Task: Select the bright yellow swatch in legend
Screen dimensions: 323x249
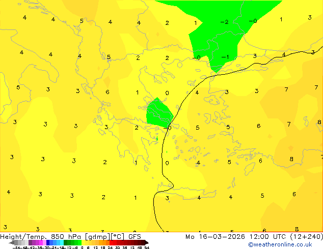Action: (83, 242)
